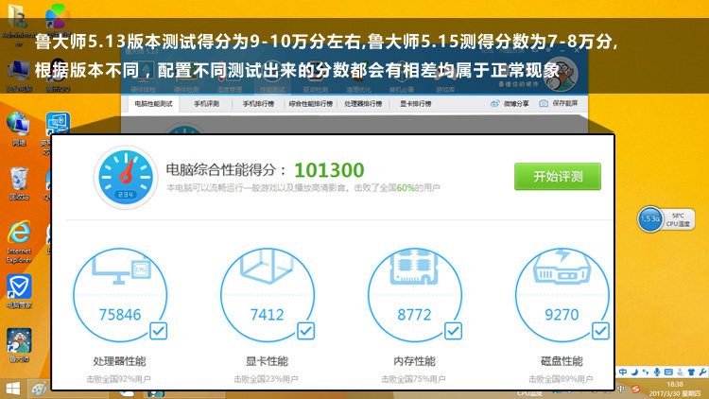Switch to the 电脑性能测试 tab

coord(153,104)
